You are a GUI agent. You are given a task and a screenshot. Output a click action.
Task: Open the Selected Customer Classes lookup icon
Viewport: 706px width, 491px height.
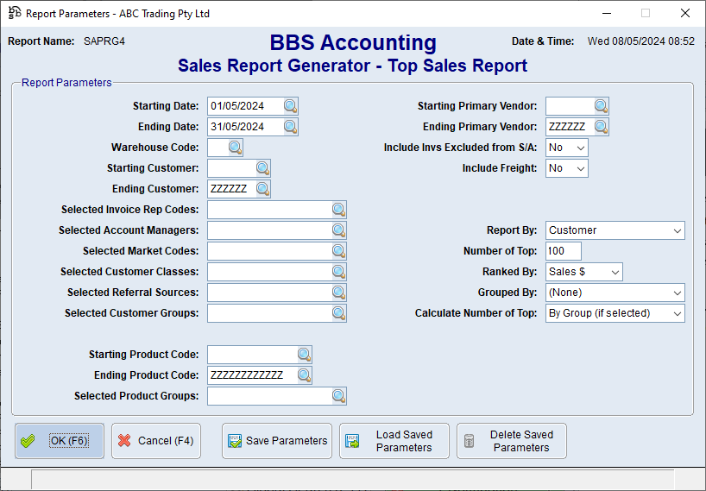point(339,272)
